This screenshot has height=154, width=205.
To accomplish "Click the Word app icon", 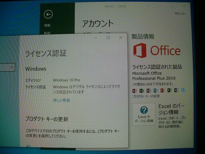I will [176, 90].
